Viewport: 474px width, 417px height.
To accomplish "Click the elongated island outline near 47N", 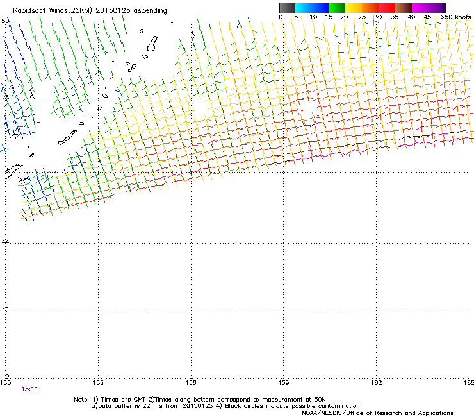I will pyautogui.click(x=67, y=137).
